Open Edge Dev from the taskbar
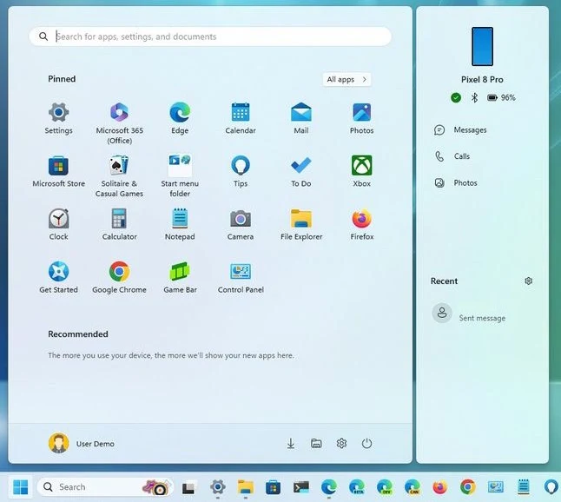Screen dimensions: 561x502 (384, 487)
